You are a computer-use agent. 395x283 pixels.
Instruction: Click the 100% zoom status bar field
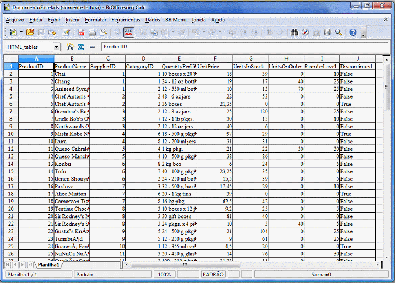164,274
